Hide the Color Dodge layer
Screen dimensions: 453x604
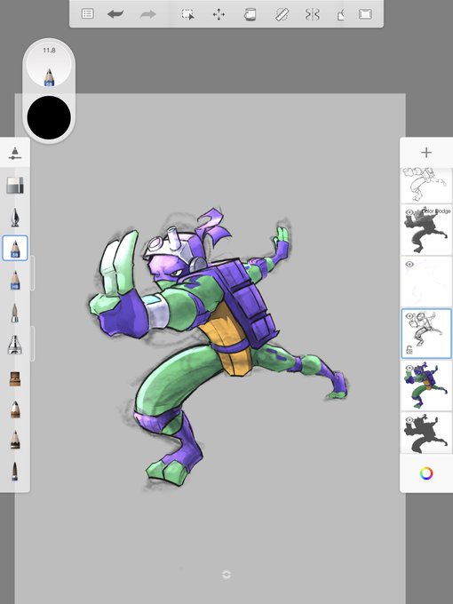pos(409,212)
